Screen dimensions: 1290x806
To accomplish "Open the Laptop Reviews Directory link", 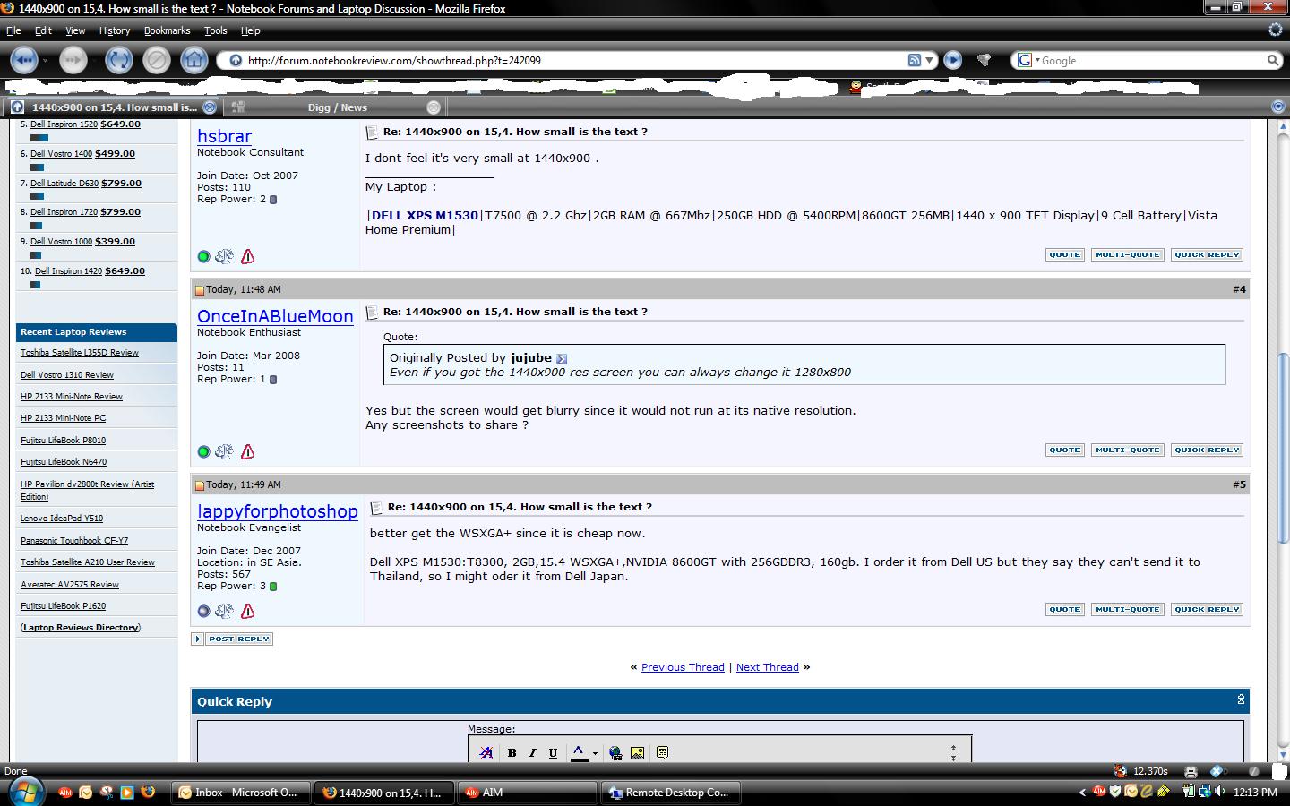I will pos(81,628).
